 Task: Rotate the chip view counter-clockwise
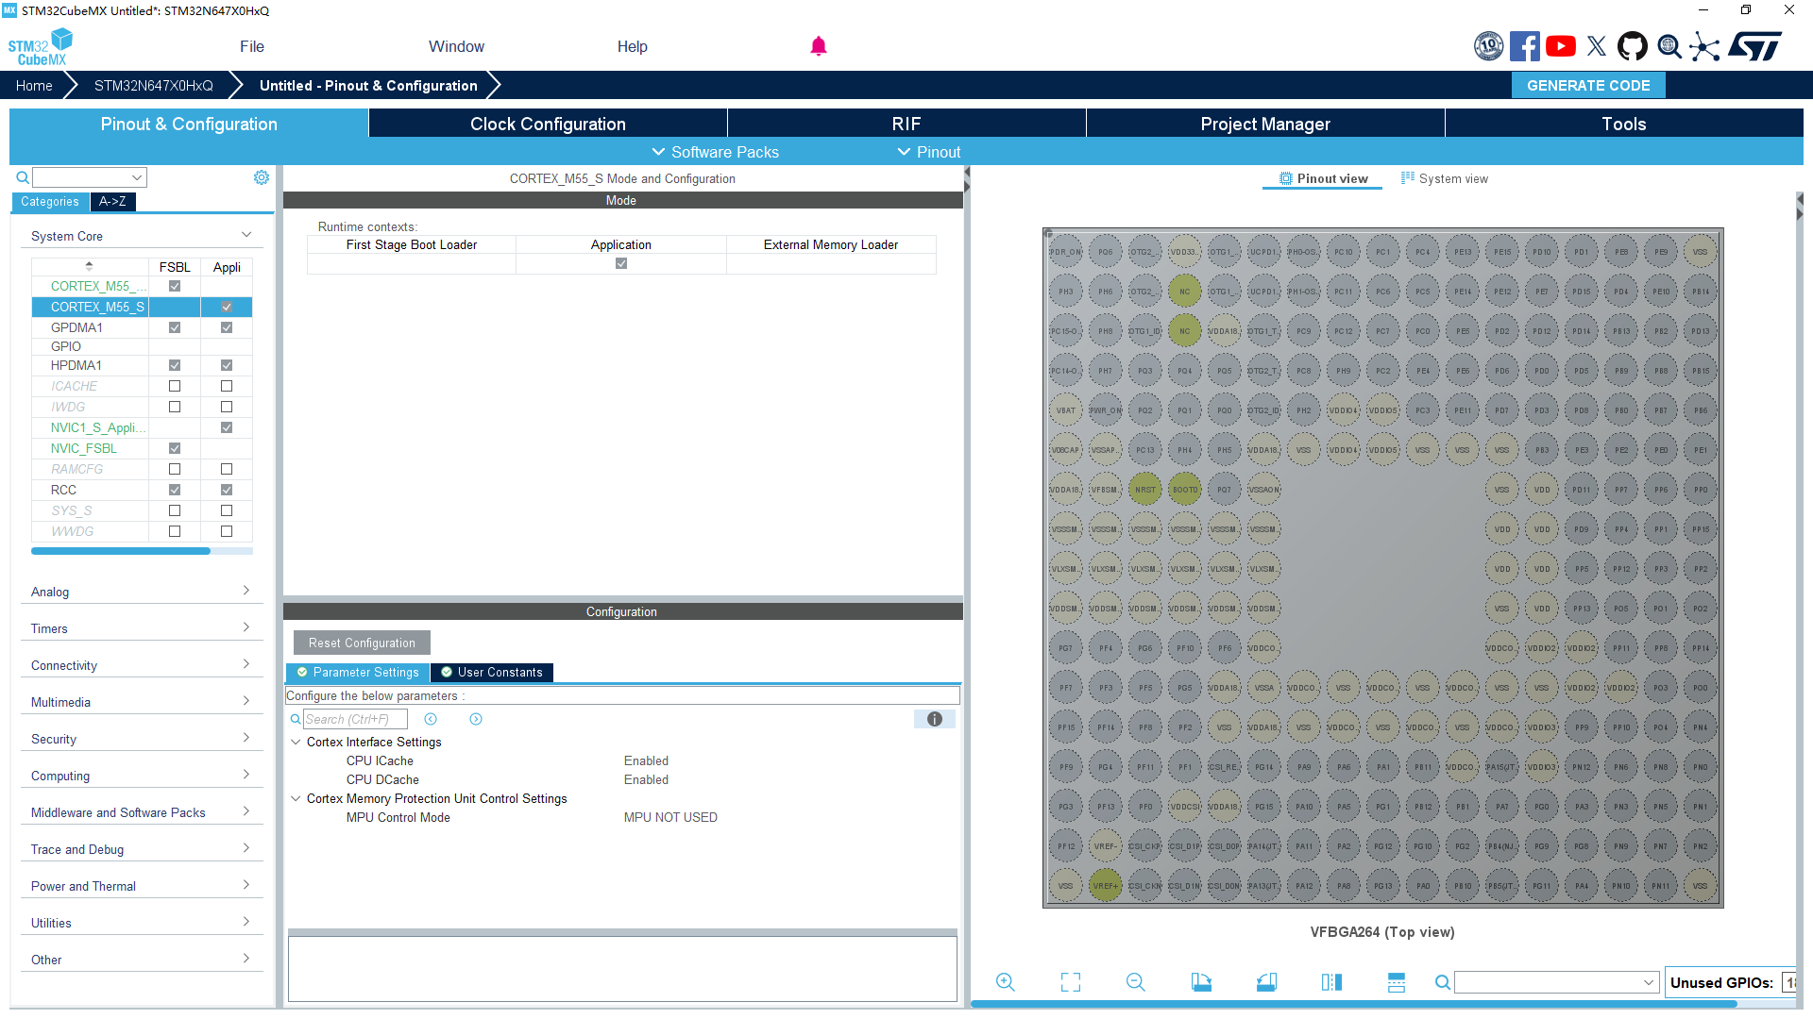point(1266,982)
